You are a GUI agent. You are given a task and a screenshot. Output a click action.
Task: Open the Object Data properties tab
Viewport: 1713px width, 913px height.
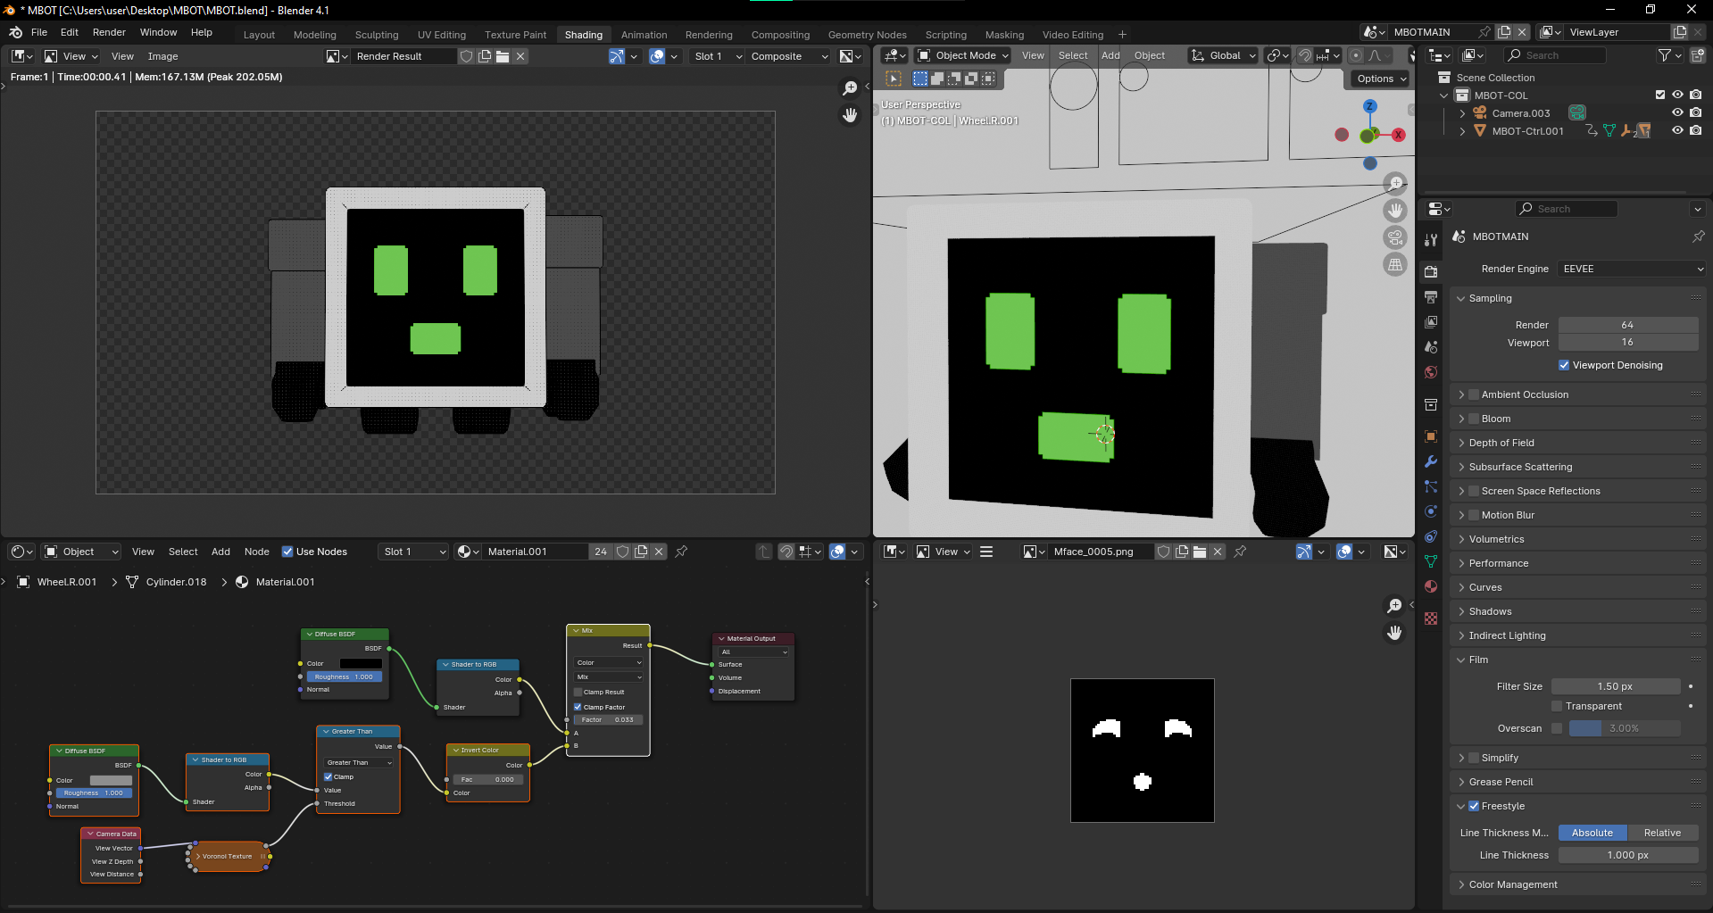click(1431, 561)
